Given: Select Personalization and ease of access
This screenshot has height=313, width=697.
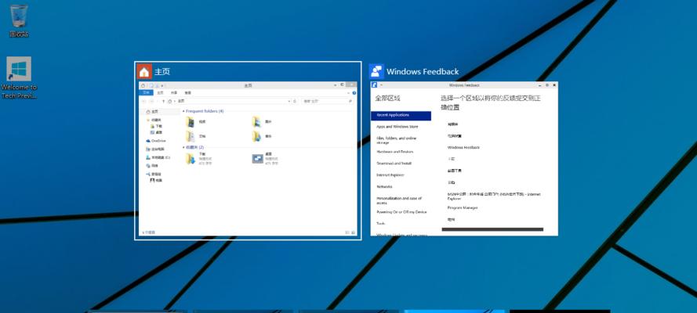Looking at the screenshot, I should (399, 200).
